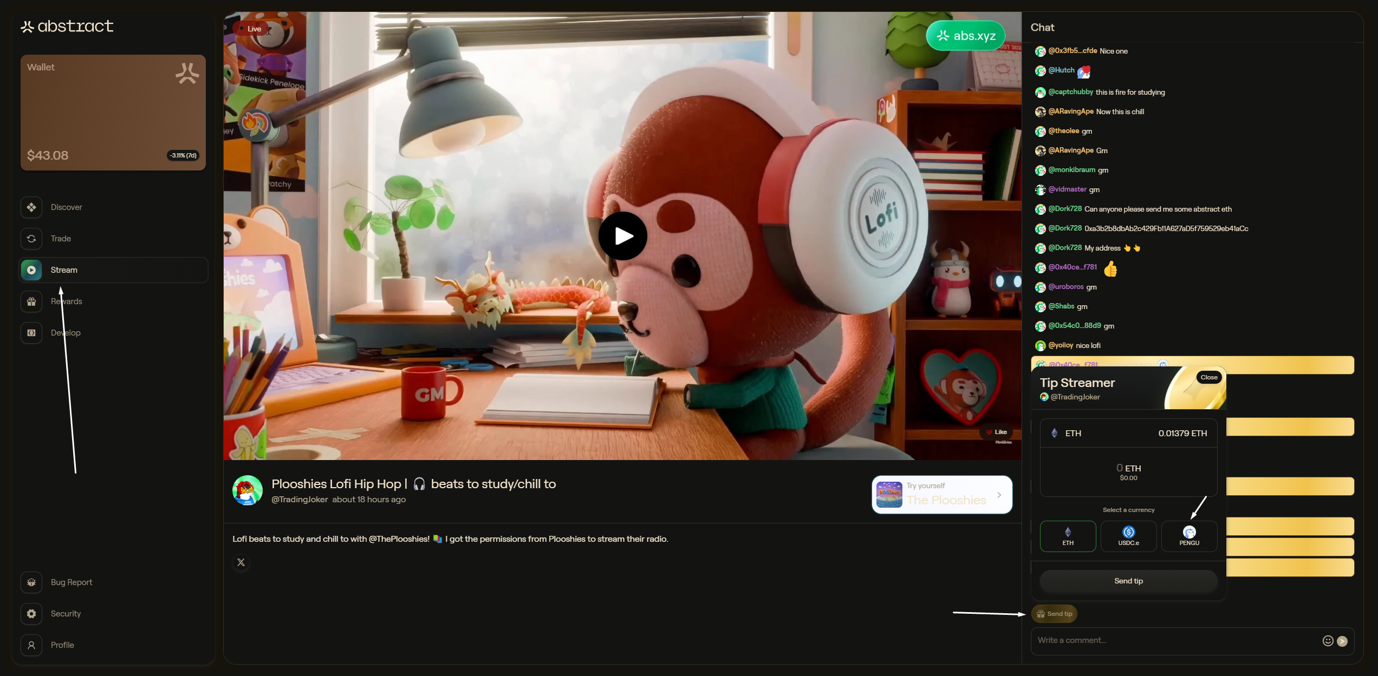Click the ETH balance 0.01379 ETH row
Screen dimensions: 1378x676
tap(1128, 433)
